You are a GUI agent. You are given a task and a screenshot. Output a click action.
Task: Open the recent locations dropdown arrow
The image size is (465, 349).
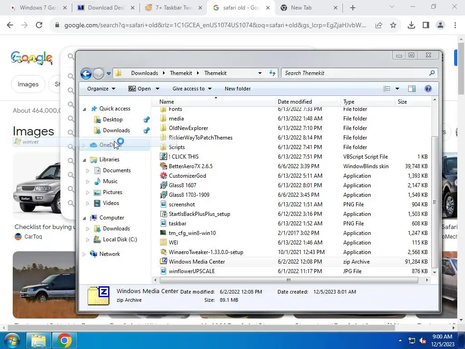pos(109,73)
